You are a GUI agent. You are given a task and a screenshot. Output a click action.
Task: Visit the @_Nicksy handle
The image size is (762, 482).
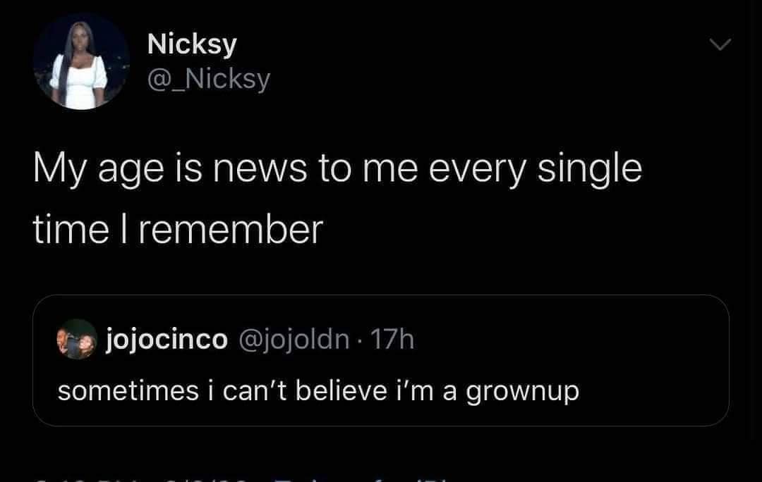(208, 79)
